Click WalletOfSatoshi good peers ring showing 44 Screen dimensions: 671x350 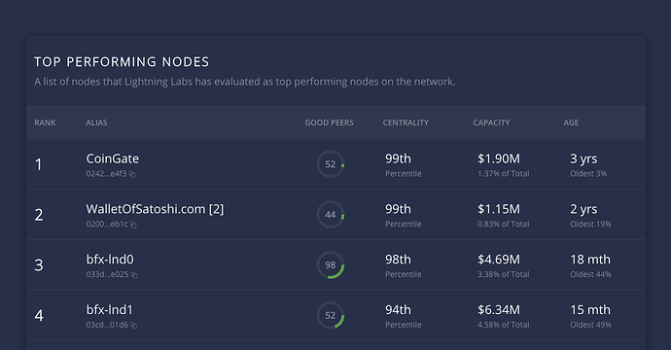point(331,215)
